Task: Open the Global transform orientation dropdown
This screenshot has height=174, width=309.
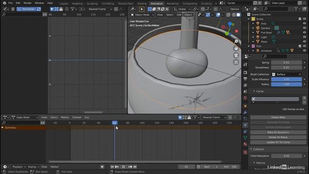Action: [182, 9]
